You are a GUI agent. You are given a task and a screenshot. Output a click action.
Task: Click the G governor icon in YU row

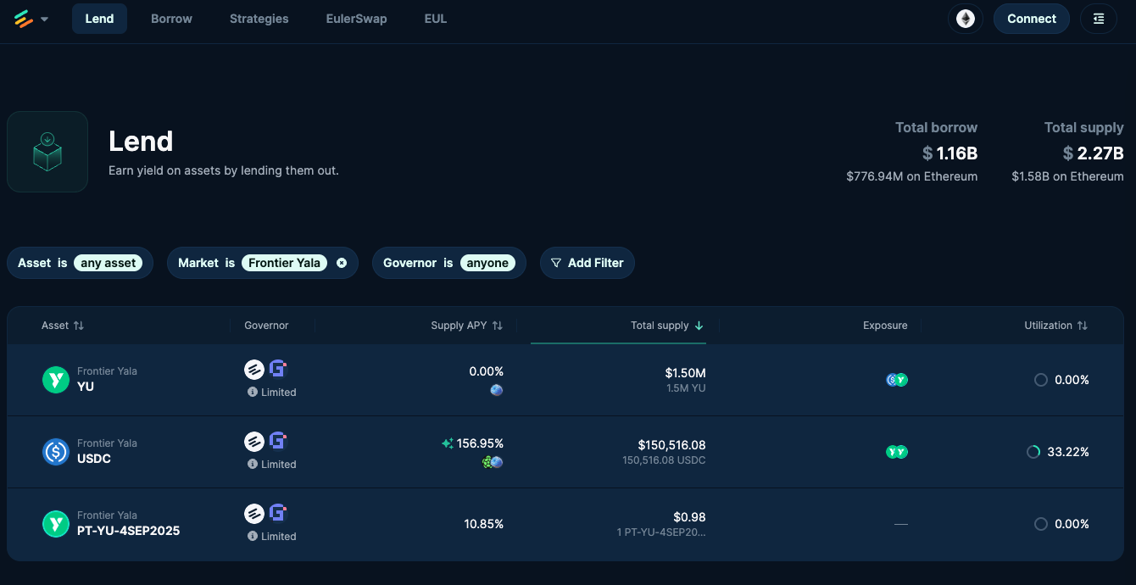[x=278, y=369]
